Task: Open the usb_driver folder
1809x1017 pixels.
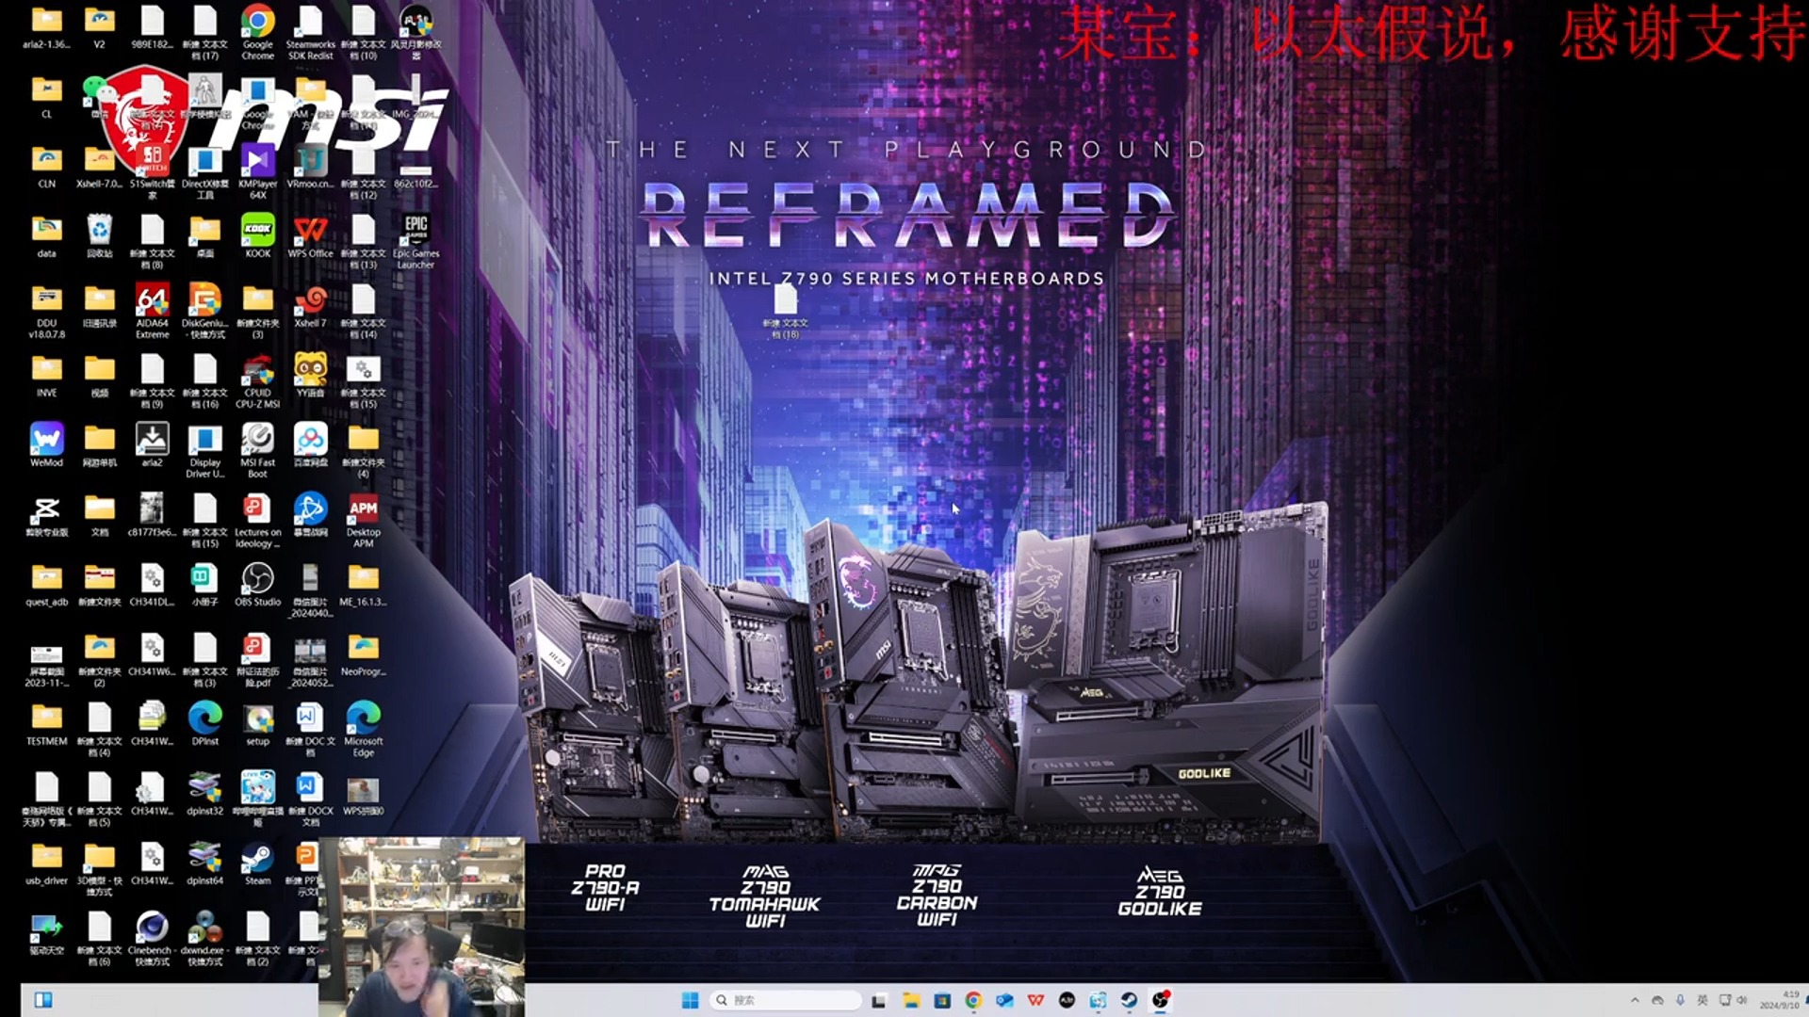Action: (46, 863)
